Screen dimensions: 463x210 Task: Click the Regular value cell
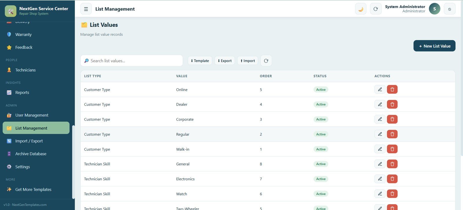pyautogui.click(x=183, y=135)
